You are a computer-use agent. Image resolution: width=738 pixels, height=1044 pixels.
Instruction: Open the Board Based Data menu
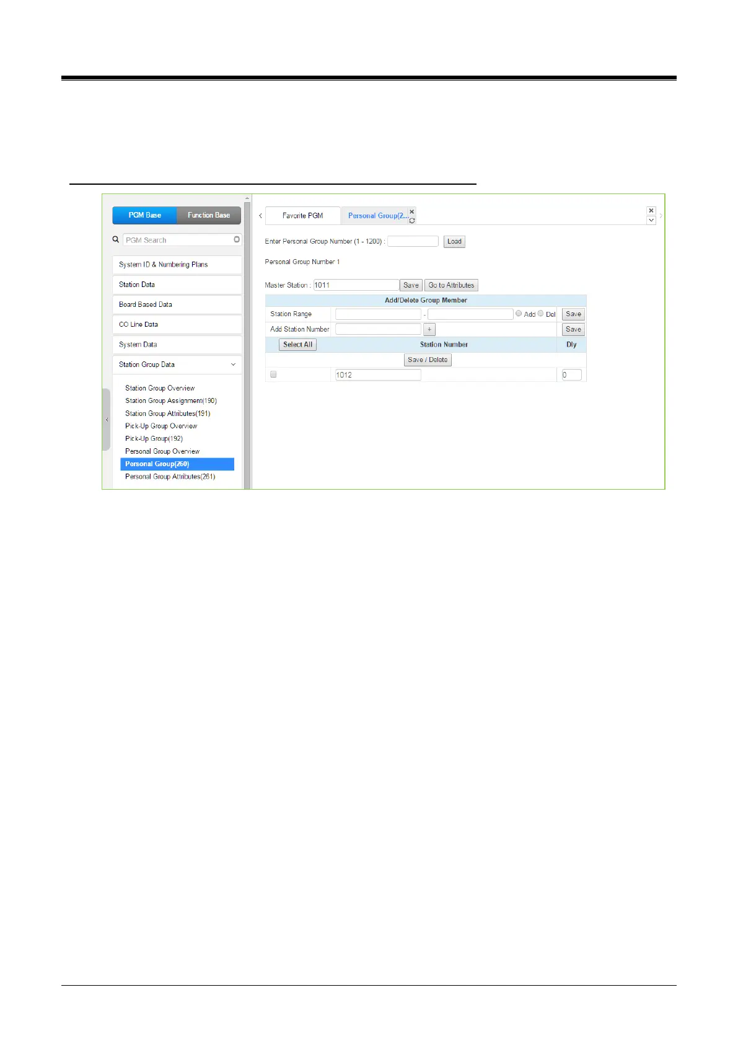177,304
